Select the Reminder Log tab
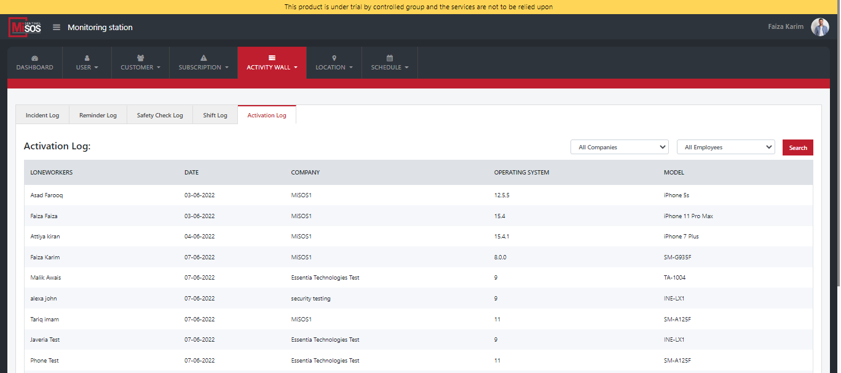This screenshot has width=841, height=373. (98, 116)
